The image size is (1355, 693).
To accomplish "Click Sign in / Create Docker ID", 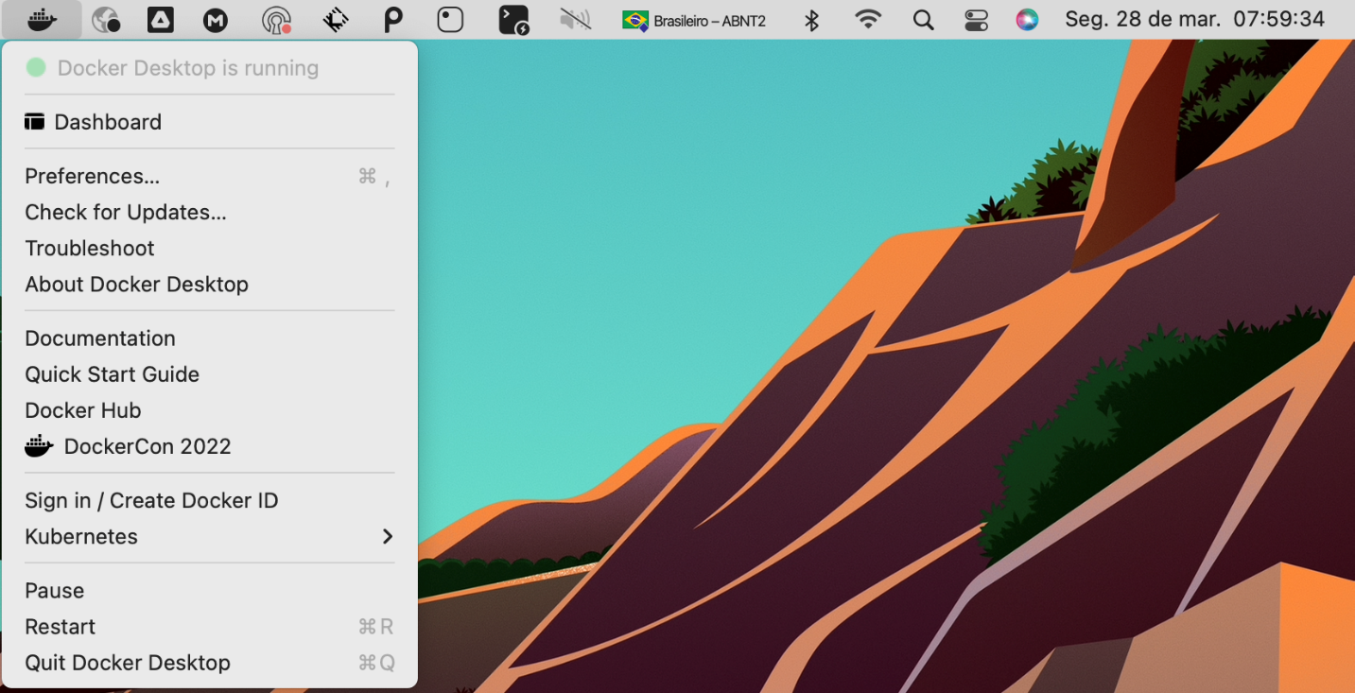I will (151, 500).
